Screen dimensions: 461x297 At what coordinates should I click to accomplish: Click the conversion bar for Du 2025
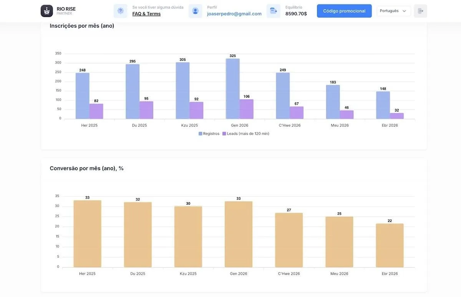pos(138,235)
